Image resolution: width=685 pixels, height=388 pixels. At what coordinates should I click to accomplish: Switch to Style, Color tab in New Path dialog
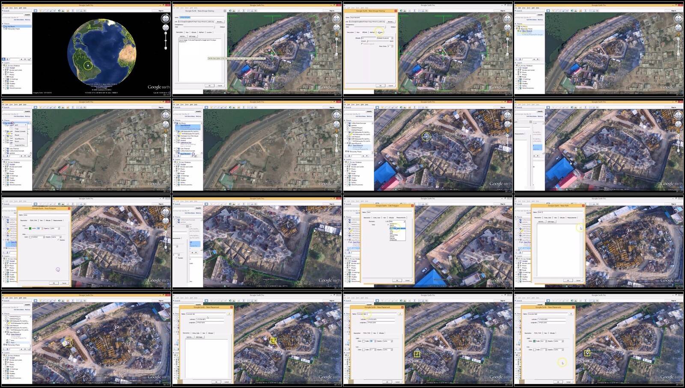(548, 218)
